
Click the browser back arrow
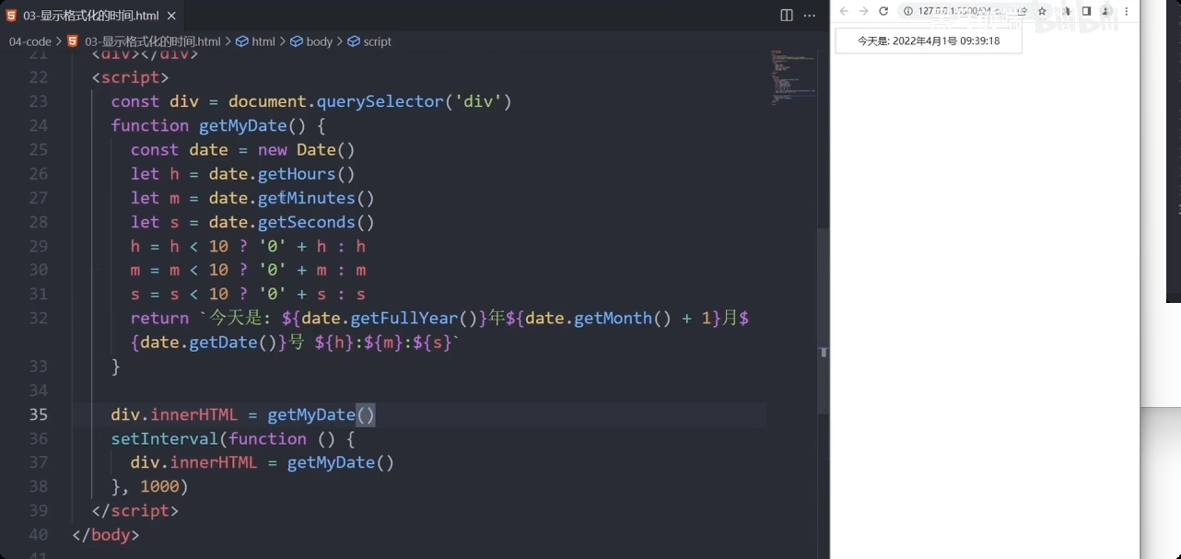click(844, 11)
